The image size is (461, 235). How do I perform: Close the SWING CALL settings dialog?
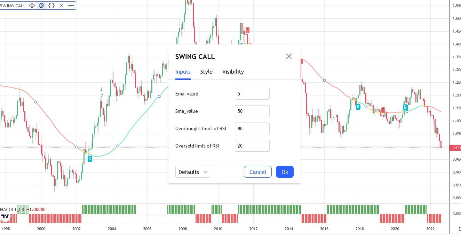[289, 57]
